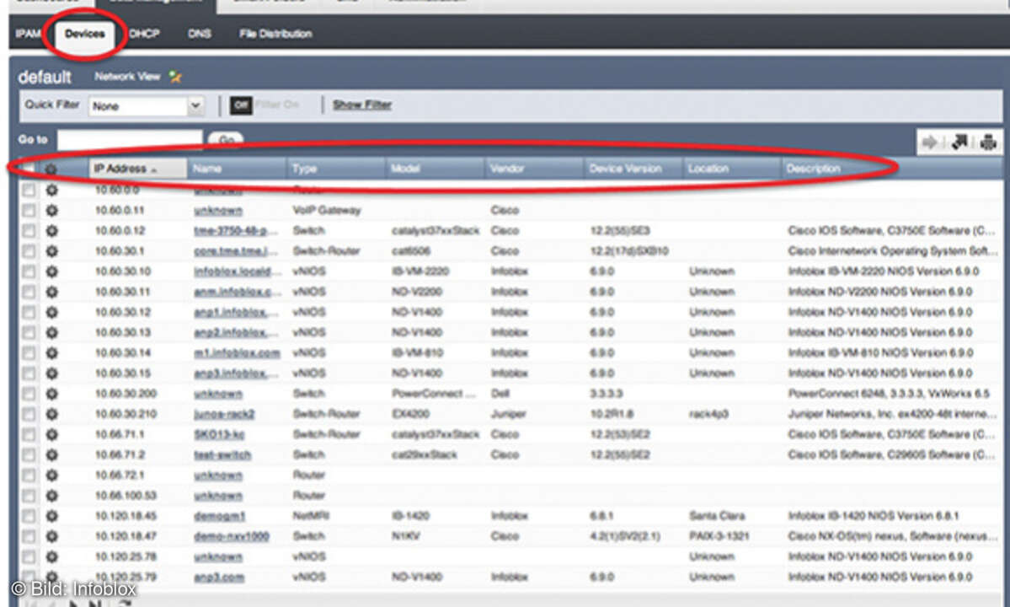
Task: Click the print icon in toolbar
Action: tap(988, 142)
